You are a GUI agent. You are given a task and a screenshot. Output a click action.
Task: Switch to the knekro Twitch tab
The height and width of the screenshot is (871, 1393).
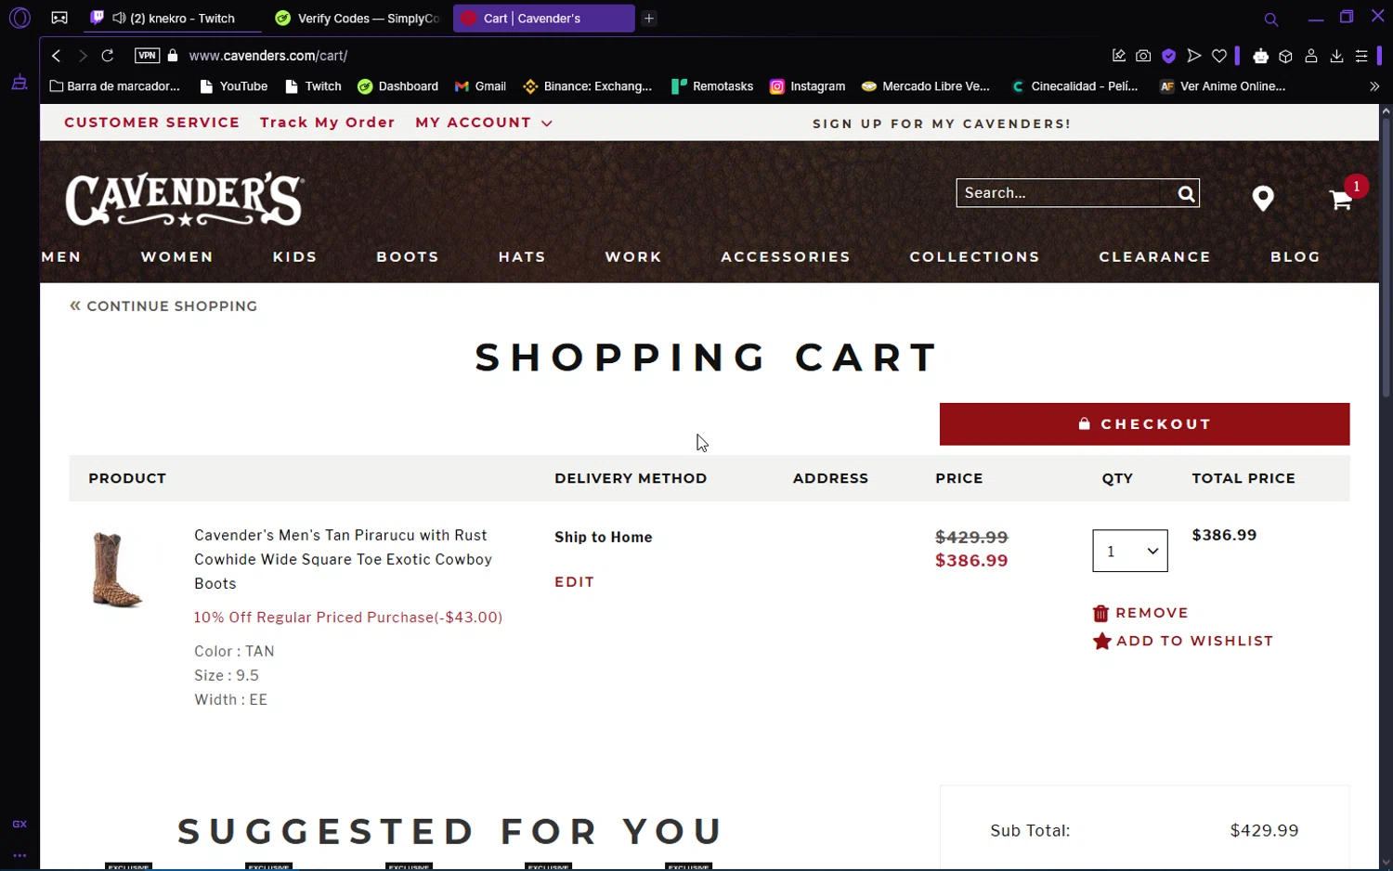click(x=173, y=19)
